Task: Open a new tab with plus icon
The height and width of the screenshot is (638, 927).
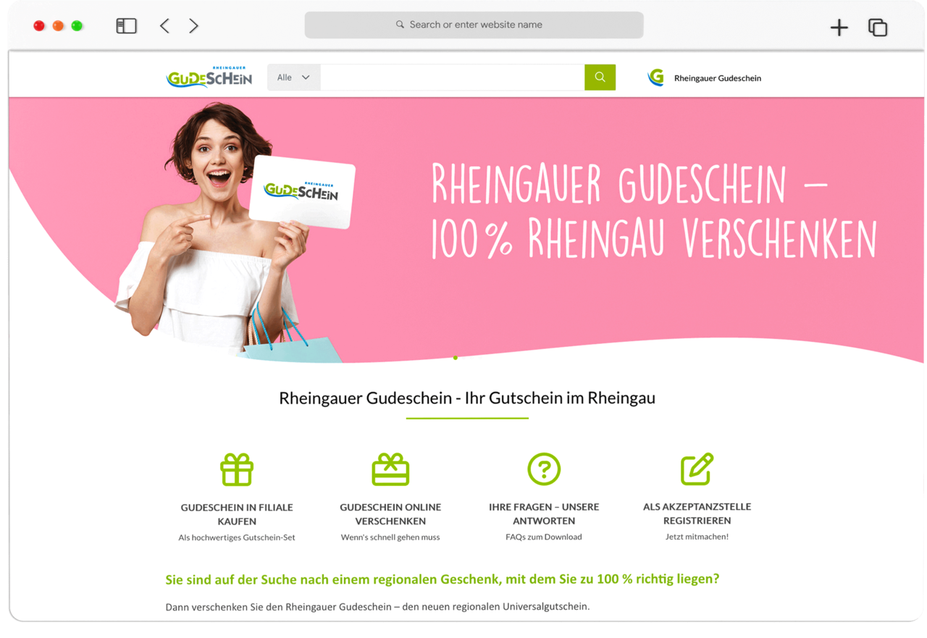Action: coord(839,28)
